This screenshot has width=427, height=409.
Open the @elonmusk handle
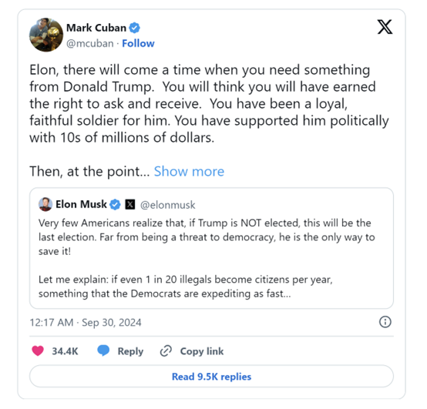pos(167,205)
